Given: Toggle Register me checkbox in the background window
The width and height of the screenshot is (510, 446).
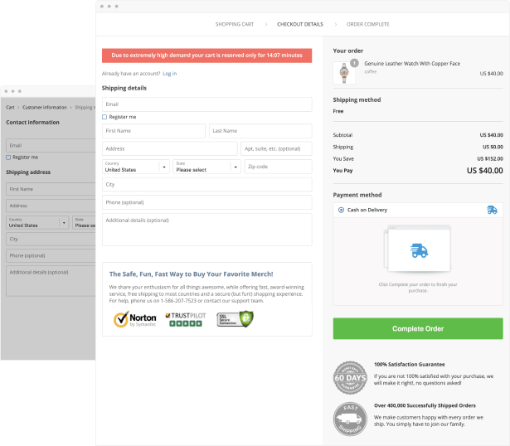Looking at the screenshot, I should [8, 157].
